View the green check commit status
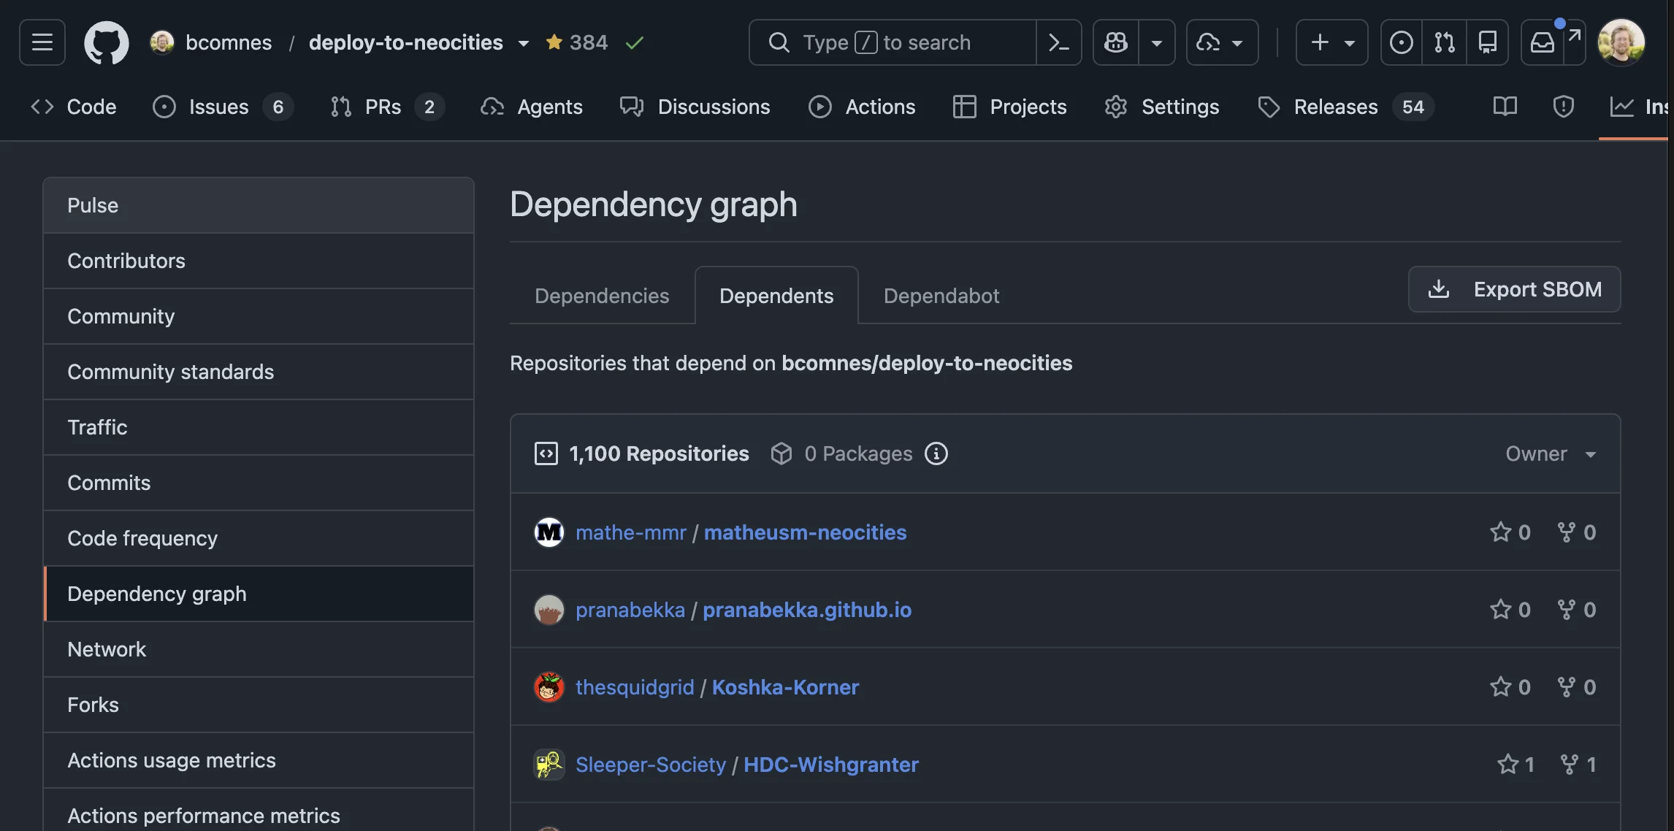Screen dimensions: 1674x831 pyautogui.click(x=635, y=43)
